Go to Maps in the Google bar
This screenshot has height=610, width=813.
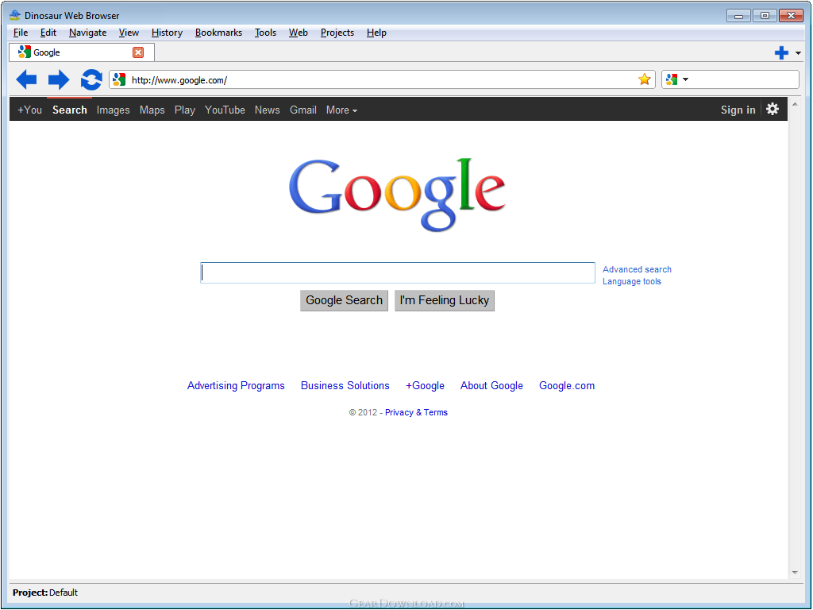click(x=152, y=110)
